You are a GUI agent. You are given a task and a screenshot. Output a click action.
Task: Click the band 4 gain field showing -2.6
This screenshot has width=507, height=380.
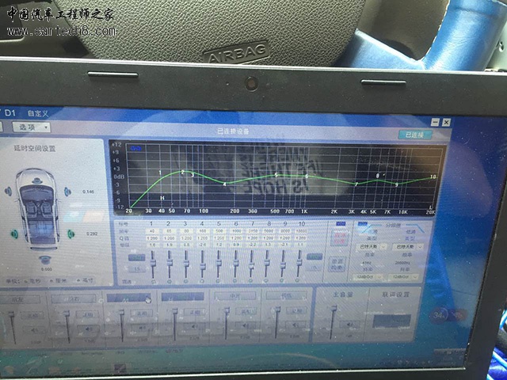pyautogui.click(x=202, y=245)
